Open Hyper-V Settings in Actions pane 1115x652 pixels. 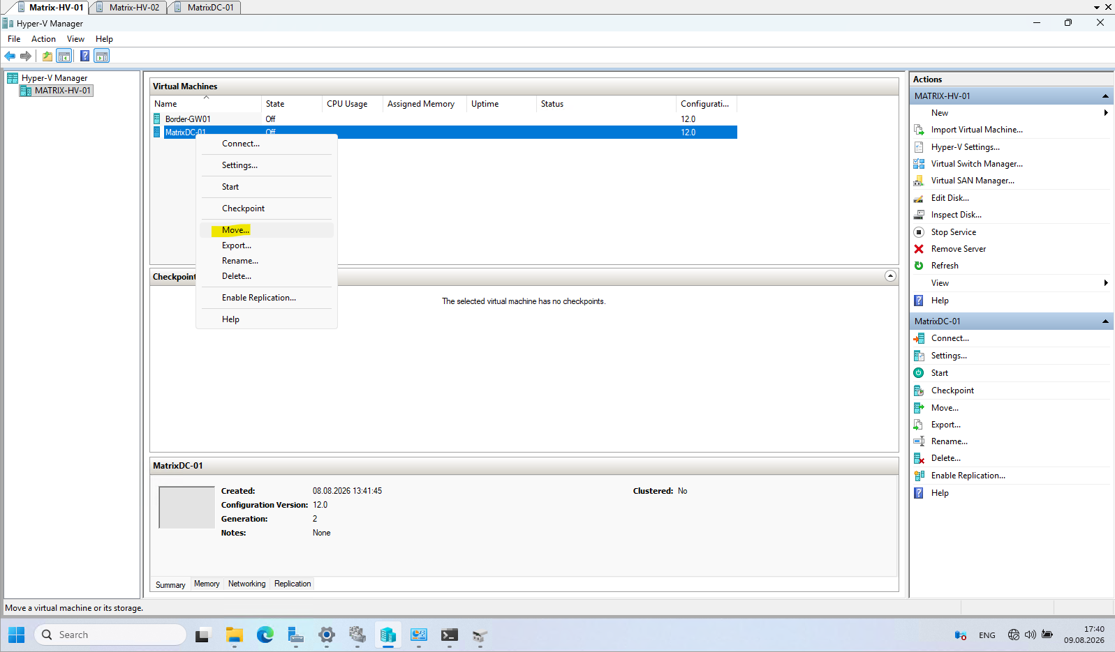coord(965,147)
